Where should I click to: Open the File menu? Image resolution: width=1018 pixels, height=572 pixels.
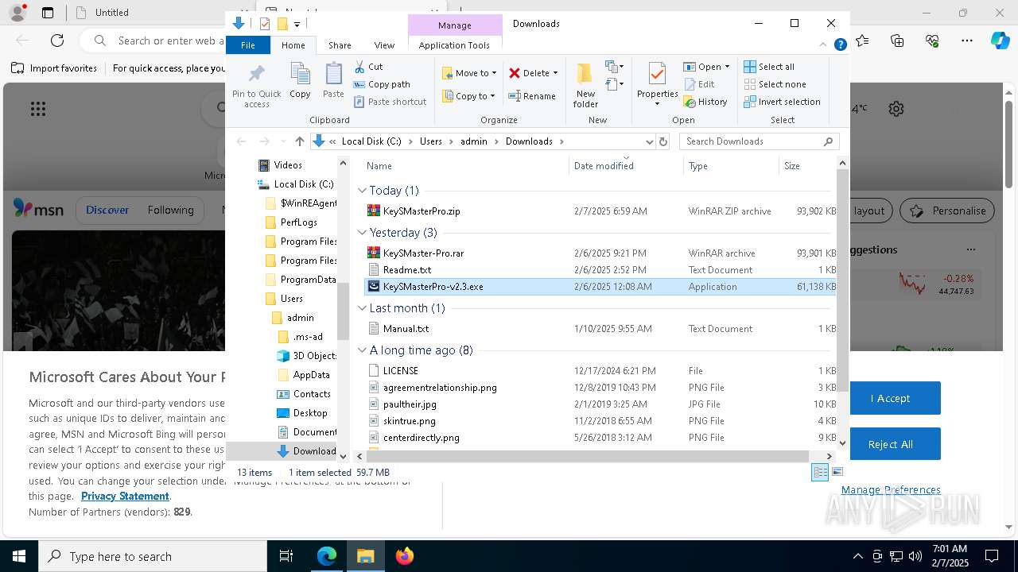click(248, 45)
